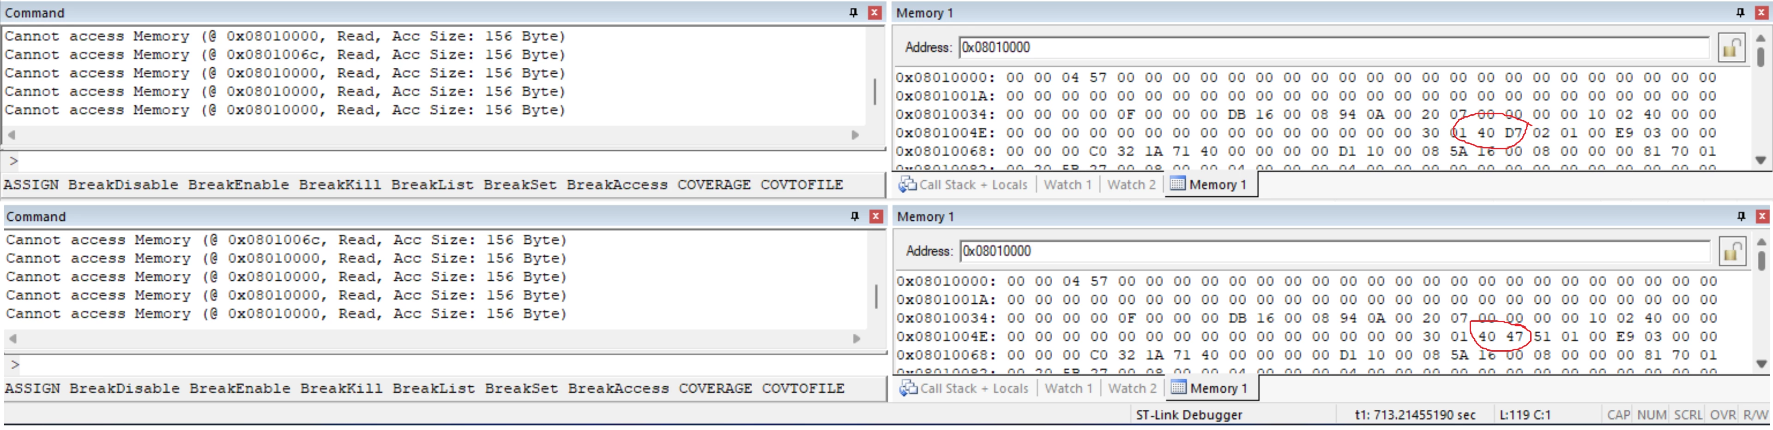
Task: Click row address 0x08010034: in upper Memory 1
Action: click(x=946, y=115)
